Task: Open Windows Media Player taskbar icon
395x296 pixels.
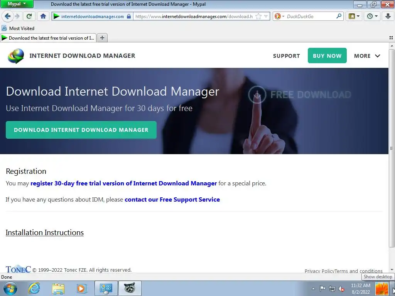Action: click(81, 288)
